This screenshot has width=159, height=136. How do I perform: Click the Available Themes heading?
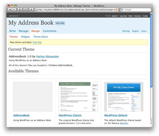23,71
